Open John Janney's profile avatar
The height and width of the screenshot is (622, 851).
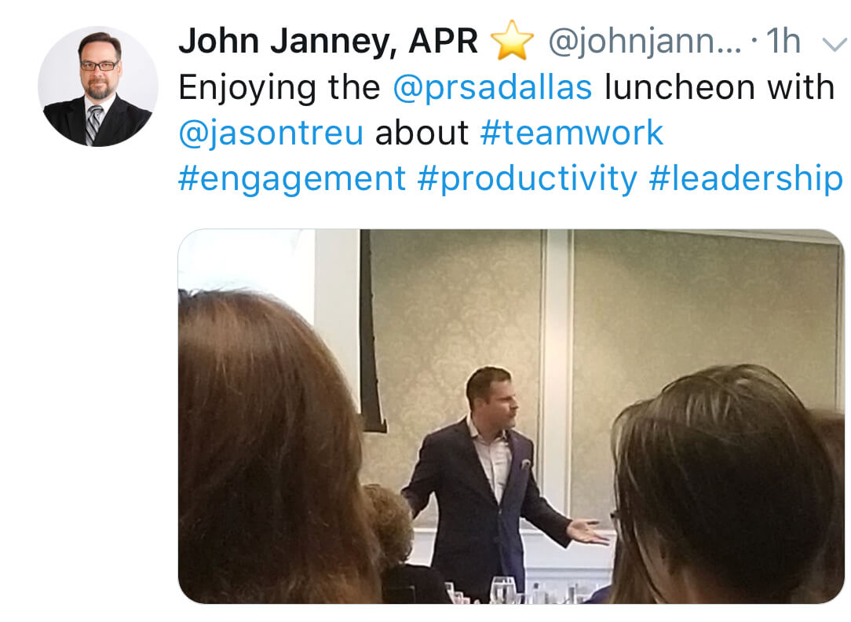tap(98, 86)
